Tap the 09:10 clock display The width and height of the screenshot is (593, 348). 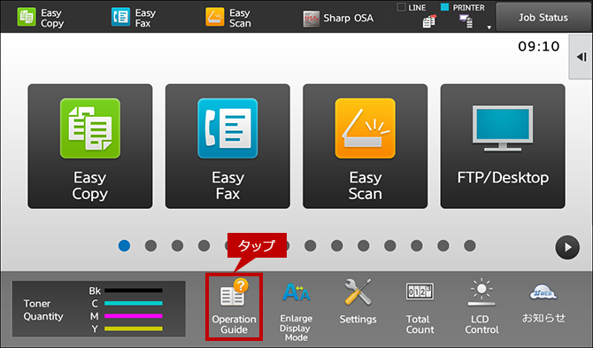click(539, 46)
